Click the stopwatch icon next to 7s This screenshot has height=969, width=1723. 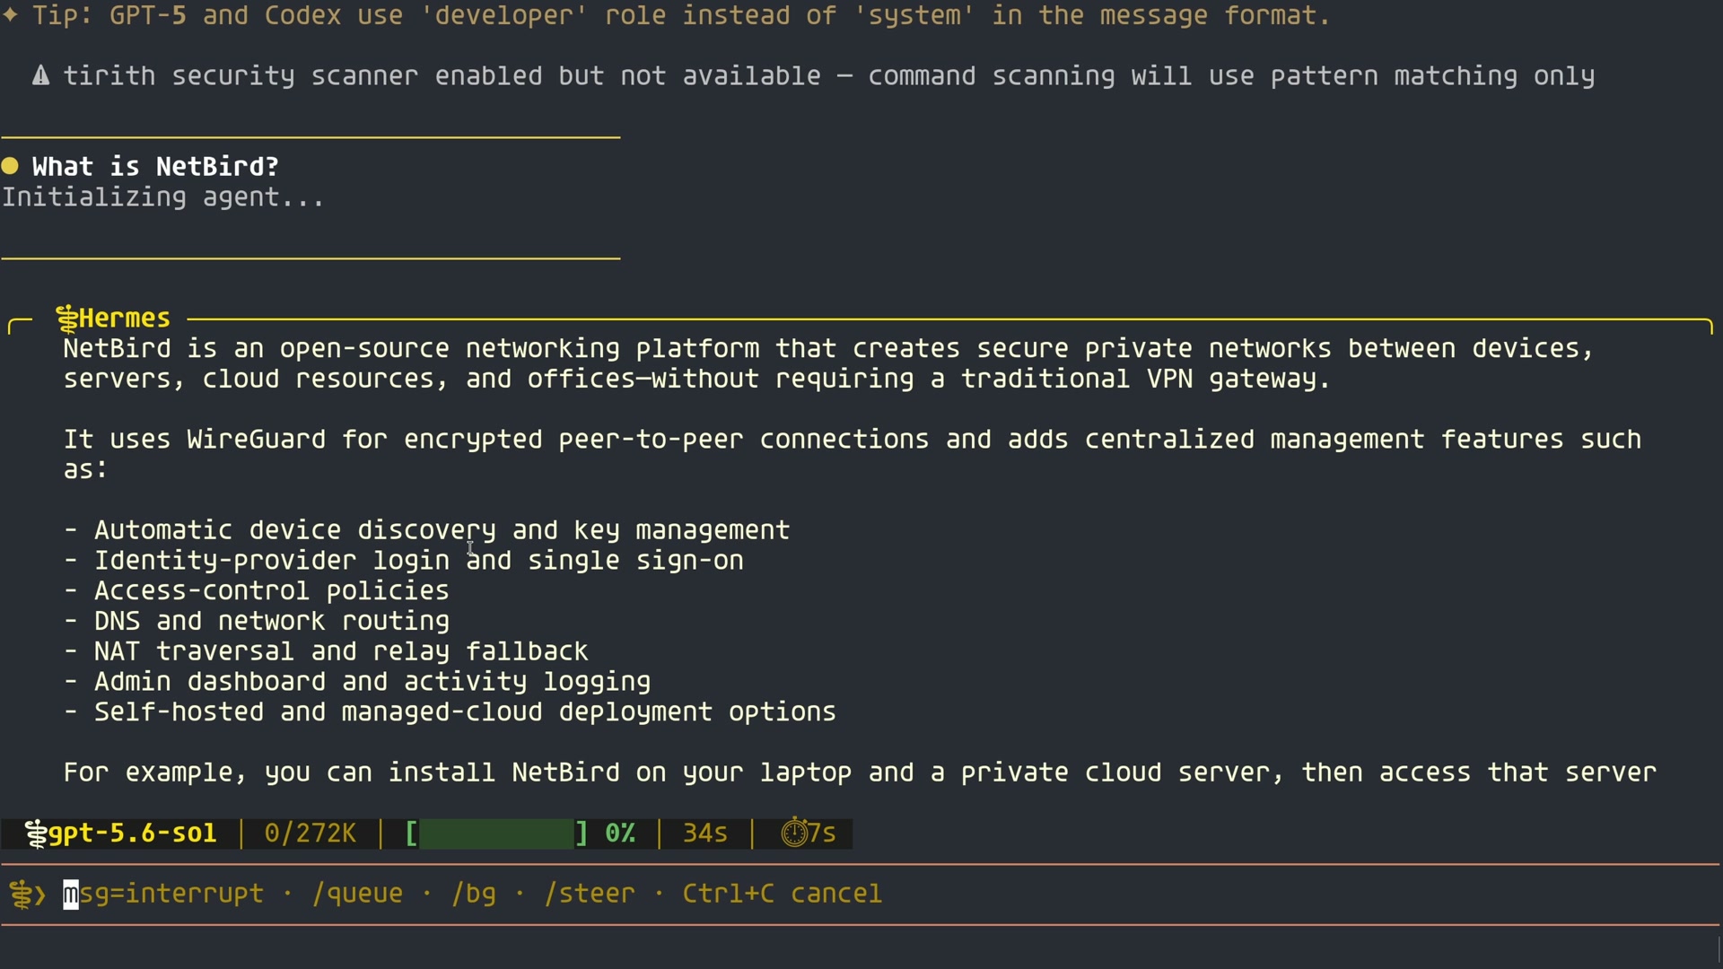pos(794,833)
